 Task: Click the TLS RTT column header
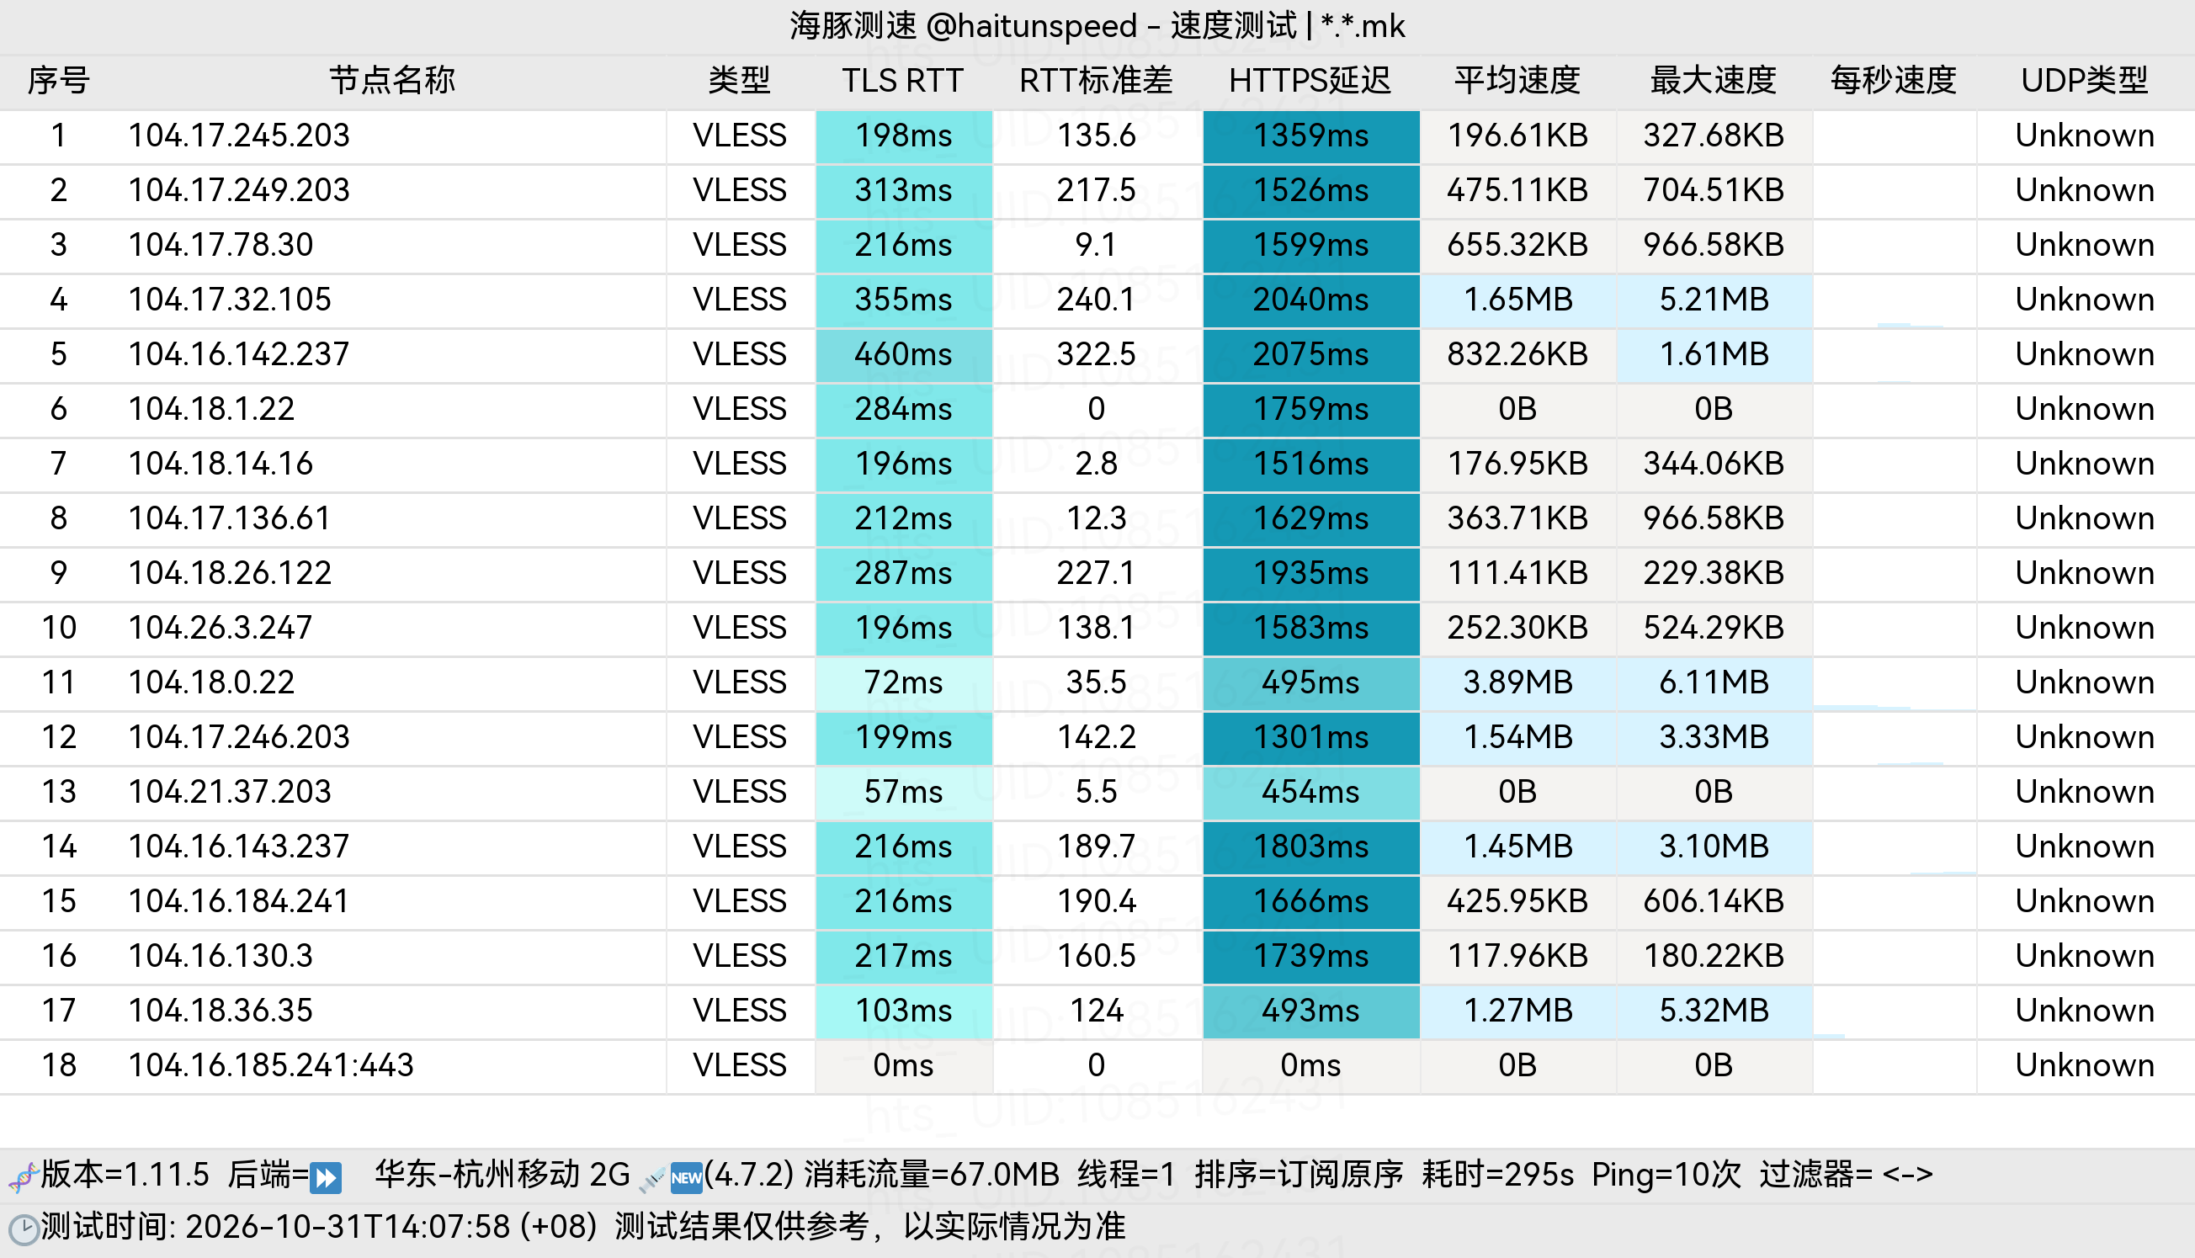(902, 80)
